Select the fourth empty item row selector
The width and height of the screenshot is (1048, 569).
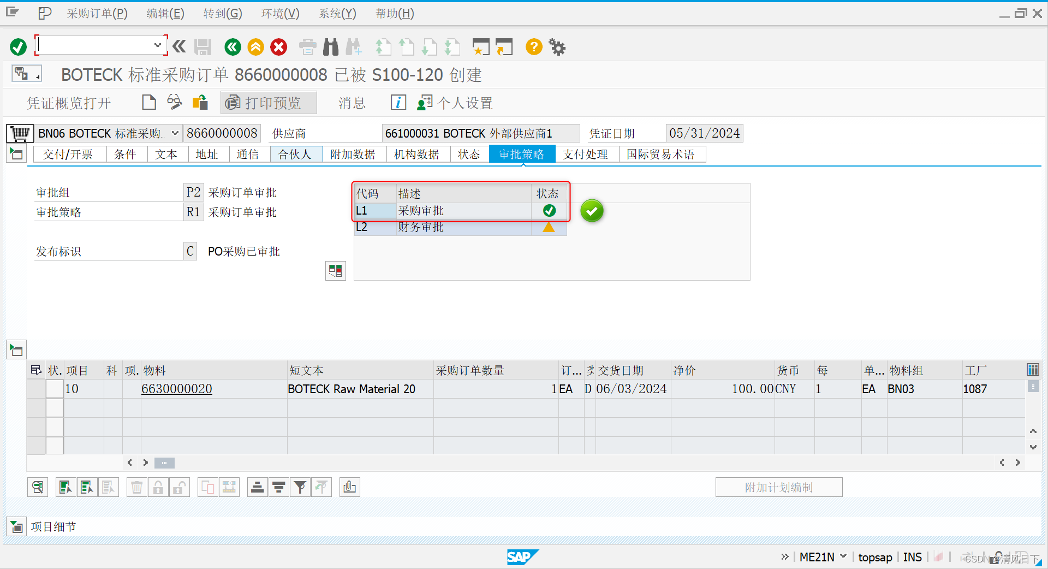pyautogui.click(x=55, y=446)
